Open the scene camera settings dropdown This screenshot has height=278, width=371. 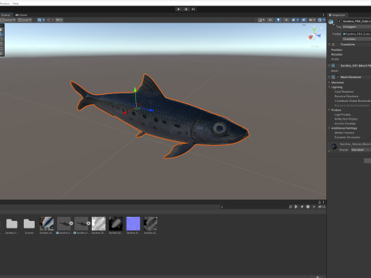pyautogui.click(x=312, y=20)
